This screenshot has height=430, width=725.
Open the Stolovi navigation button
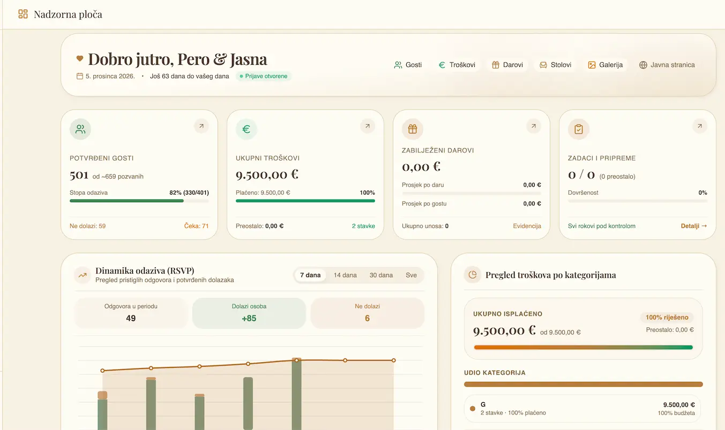point(555,65)
